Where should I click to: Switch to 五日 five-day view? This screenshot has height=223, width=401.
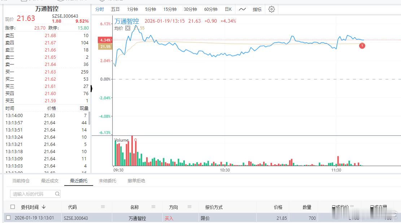tap(115, 9)
